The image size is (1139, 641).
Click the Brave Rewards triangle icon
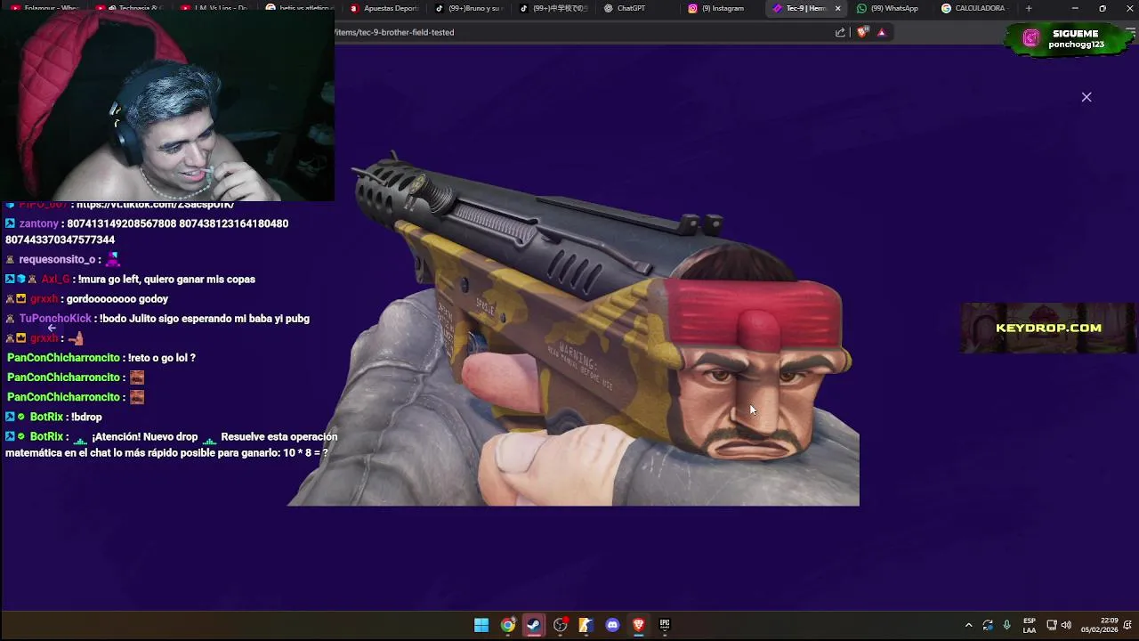882,32
